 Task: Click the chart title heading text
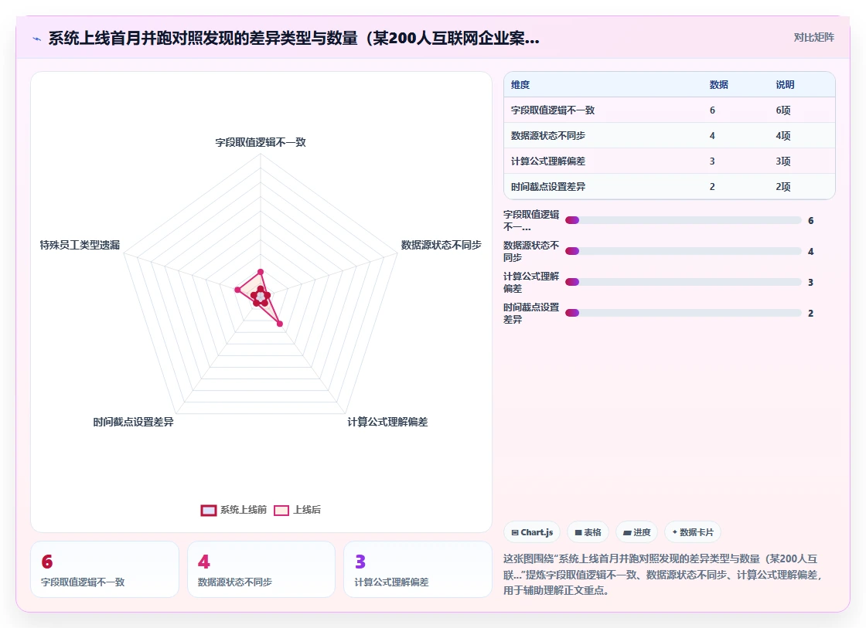[x=294, y=38]
